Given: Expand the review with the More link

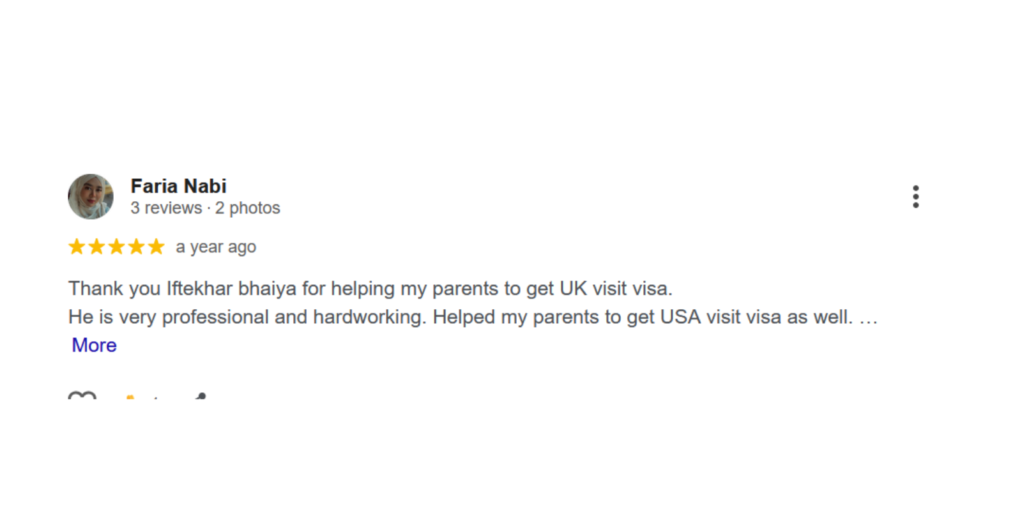Looking at the screenshot, I should pyautogui.click(x=94, y=345).
